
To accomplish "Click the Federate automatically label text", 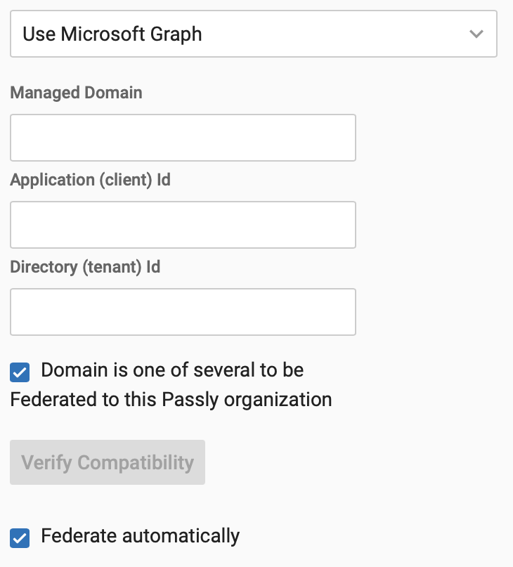I will (141, 536).
